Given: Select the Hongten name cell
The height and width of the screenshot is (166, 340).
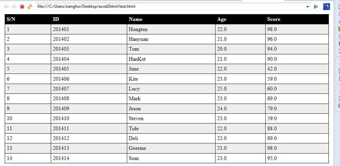Looking at the screenshot, I should [x=138, y=29].
